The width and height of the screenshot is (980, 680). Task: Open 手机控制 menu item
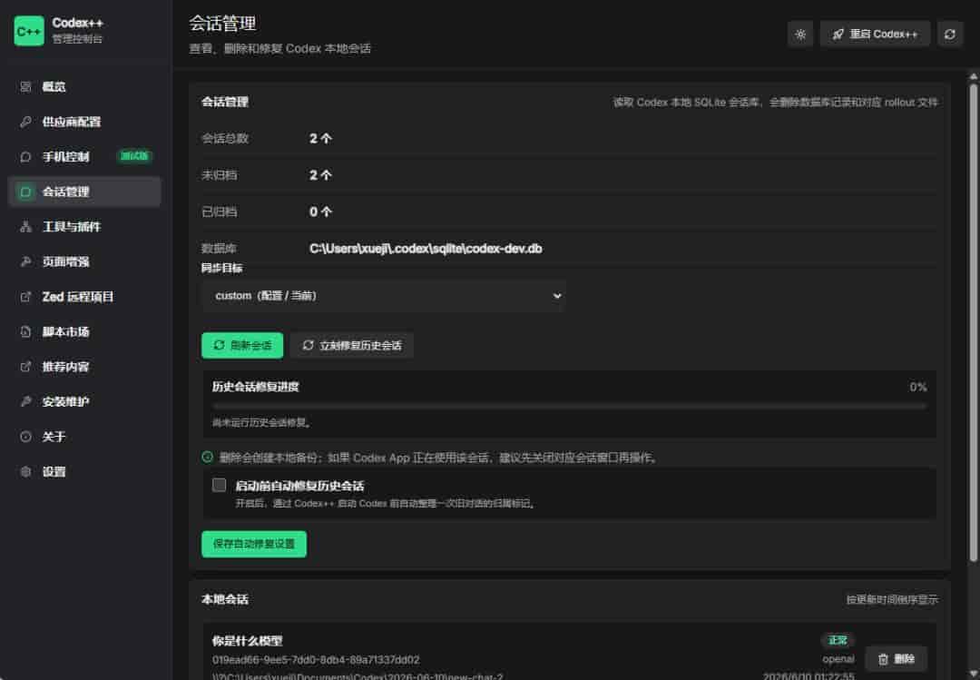pyautogui.click(x=84, y=156)
